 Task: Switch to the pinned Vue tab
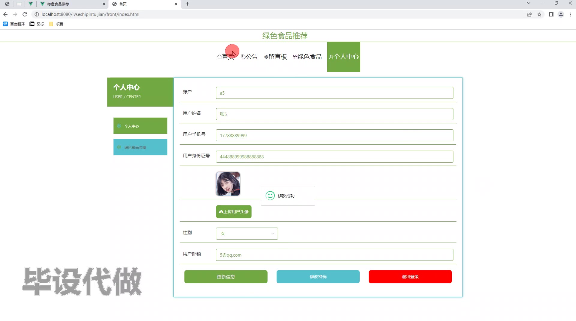tap(30, 4)
